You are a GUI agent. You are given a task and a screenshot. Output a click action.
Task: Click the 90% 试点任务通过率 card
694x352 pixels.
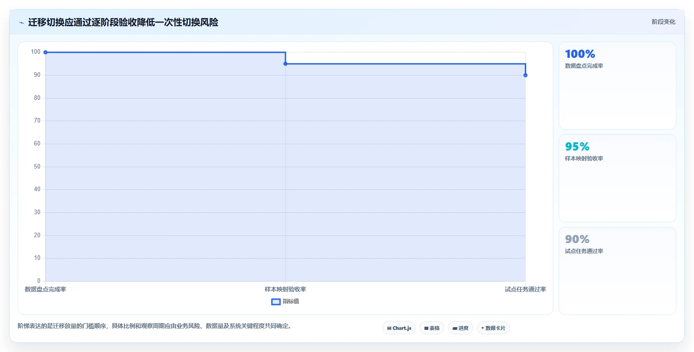[x=618, y=271]
